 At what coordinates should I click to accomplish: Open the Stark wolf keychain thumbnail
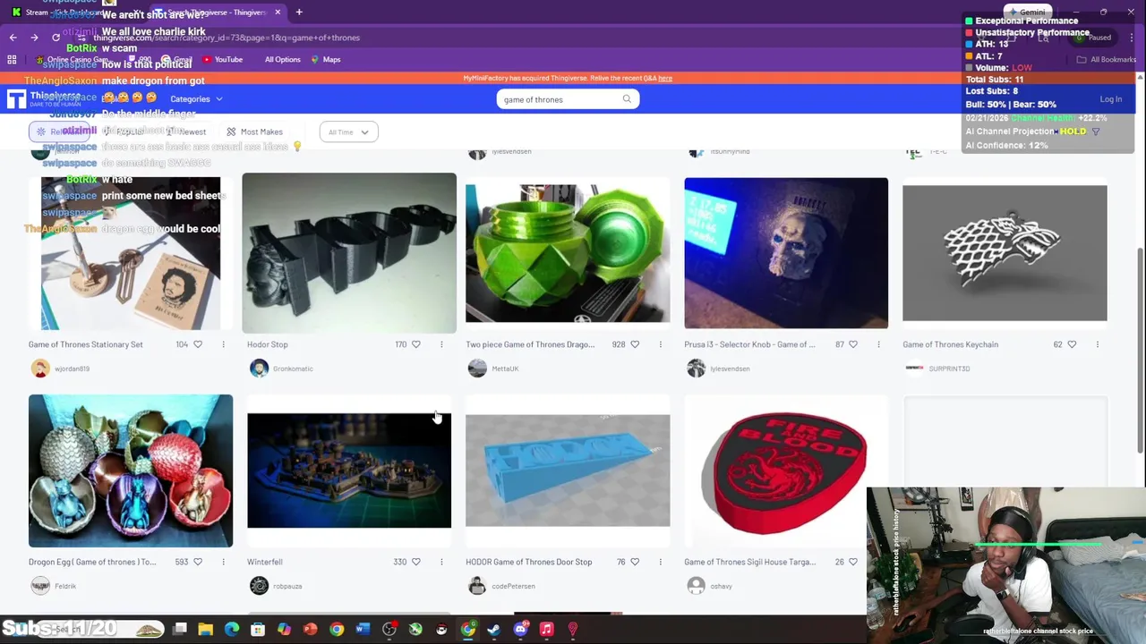pyautogui.click(x=1005, y=253)
